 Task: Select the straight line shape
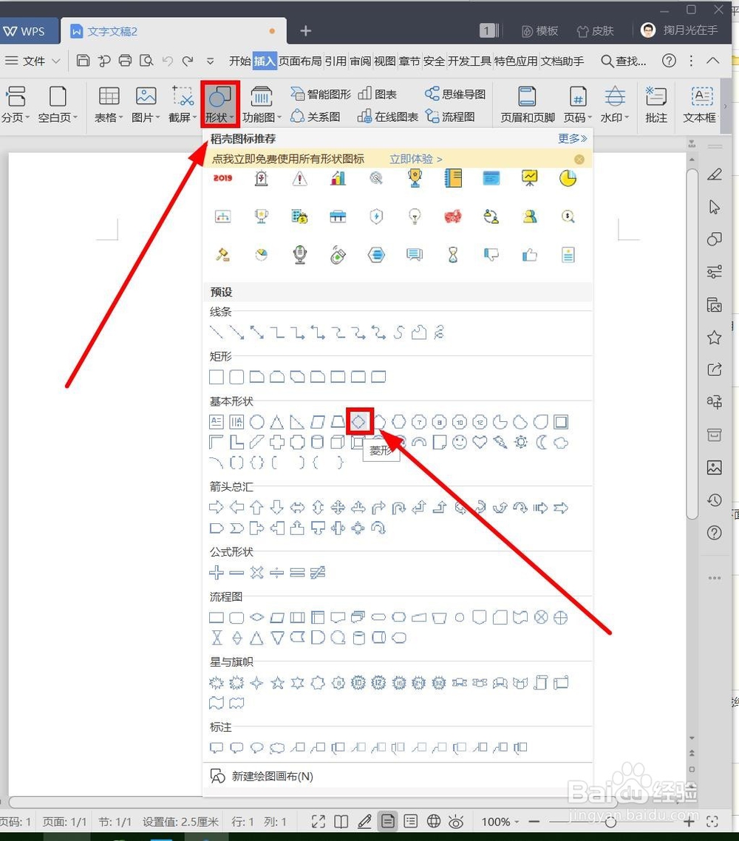point(216,333)
